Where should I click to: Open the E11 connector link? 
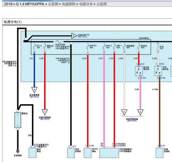point(74,146)
